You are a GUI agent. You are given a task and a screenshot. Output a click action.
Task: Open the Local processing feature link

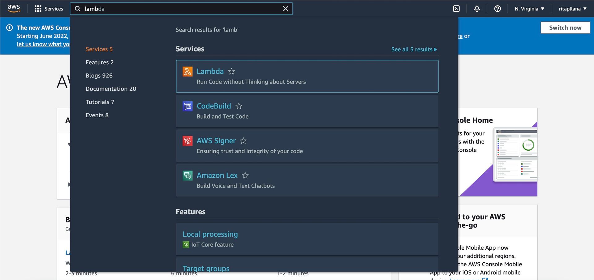pos(210,234)
